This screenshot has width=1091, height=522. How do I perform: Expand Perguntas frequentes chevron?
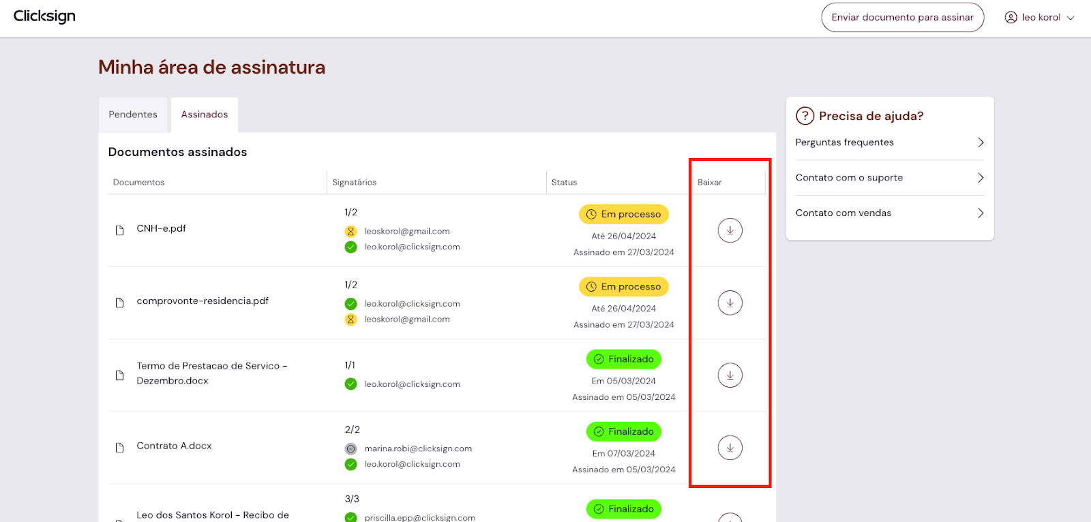pyautogui.click(x=981, y=142)
